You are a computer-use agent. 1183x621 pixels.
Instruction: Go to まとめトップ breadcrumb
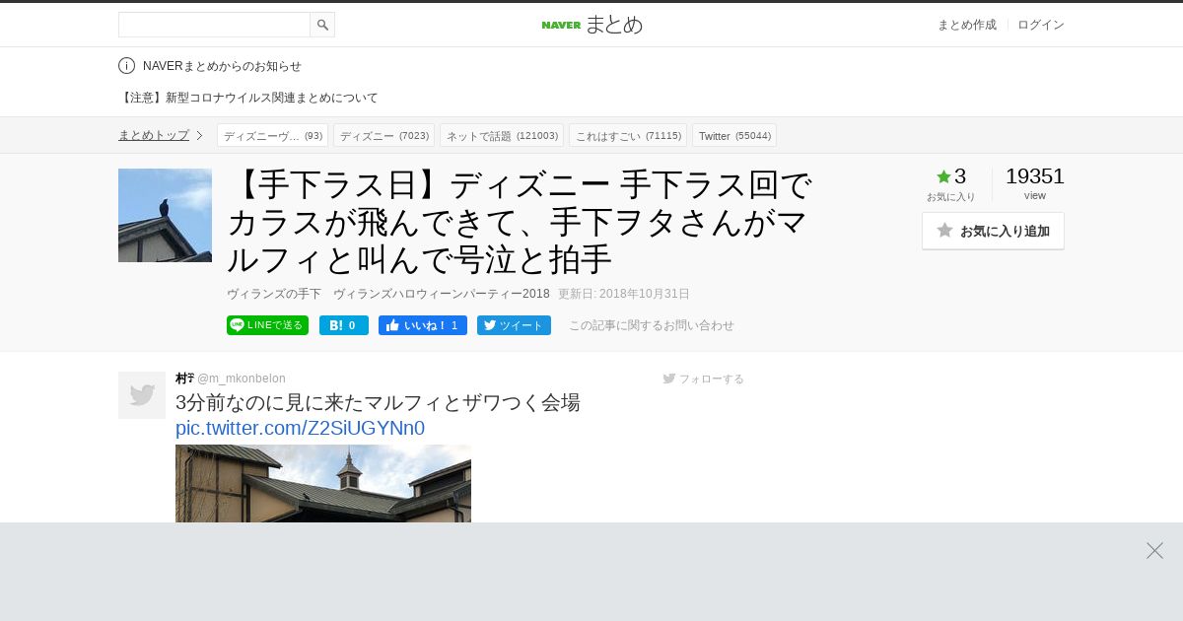[154, 135]
